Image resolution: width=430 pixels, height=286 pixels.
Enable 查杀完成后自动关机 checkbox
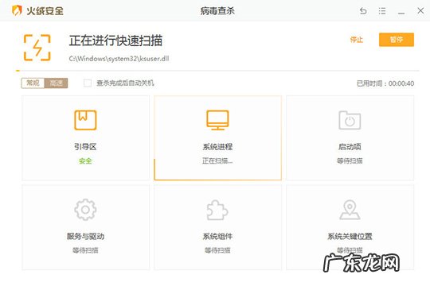tap(88, 83)
